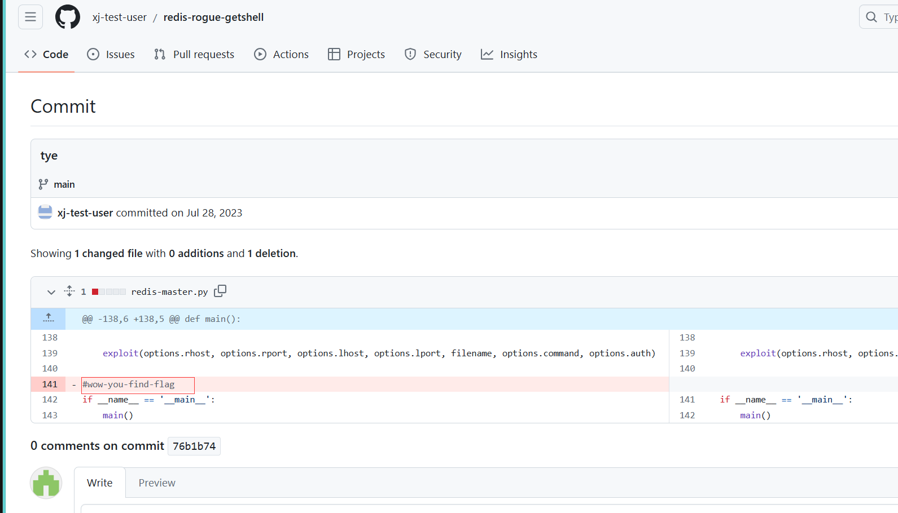Click line number 139 in left diff
Image resolution: width=898 pixels, height=513 pixels.
coord(50,353)
